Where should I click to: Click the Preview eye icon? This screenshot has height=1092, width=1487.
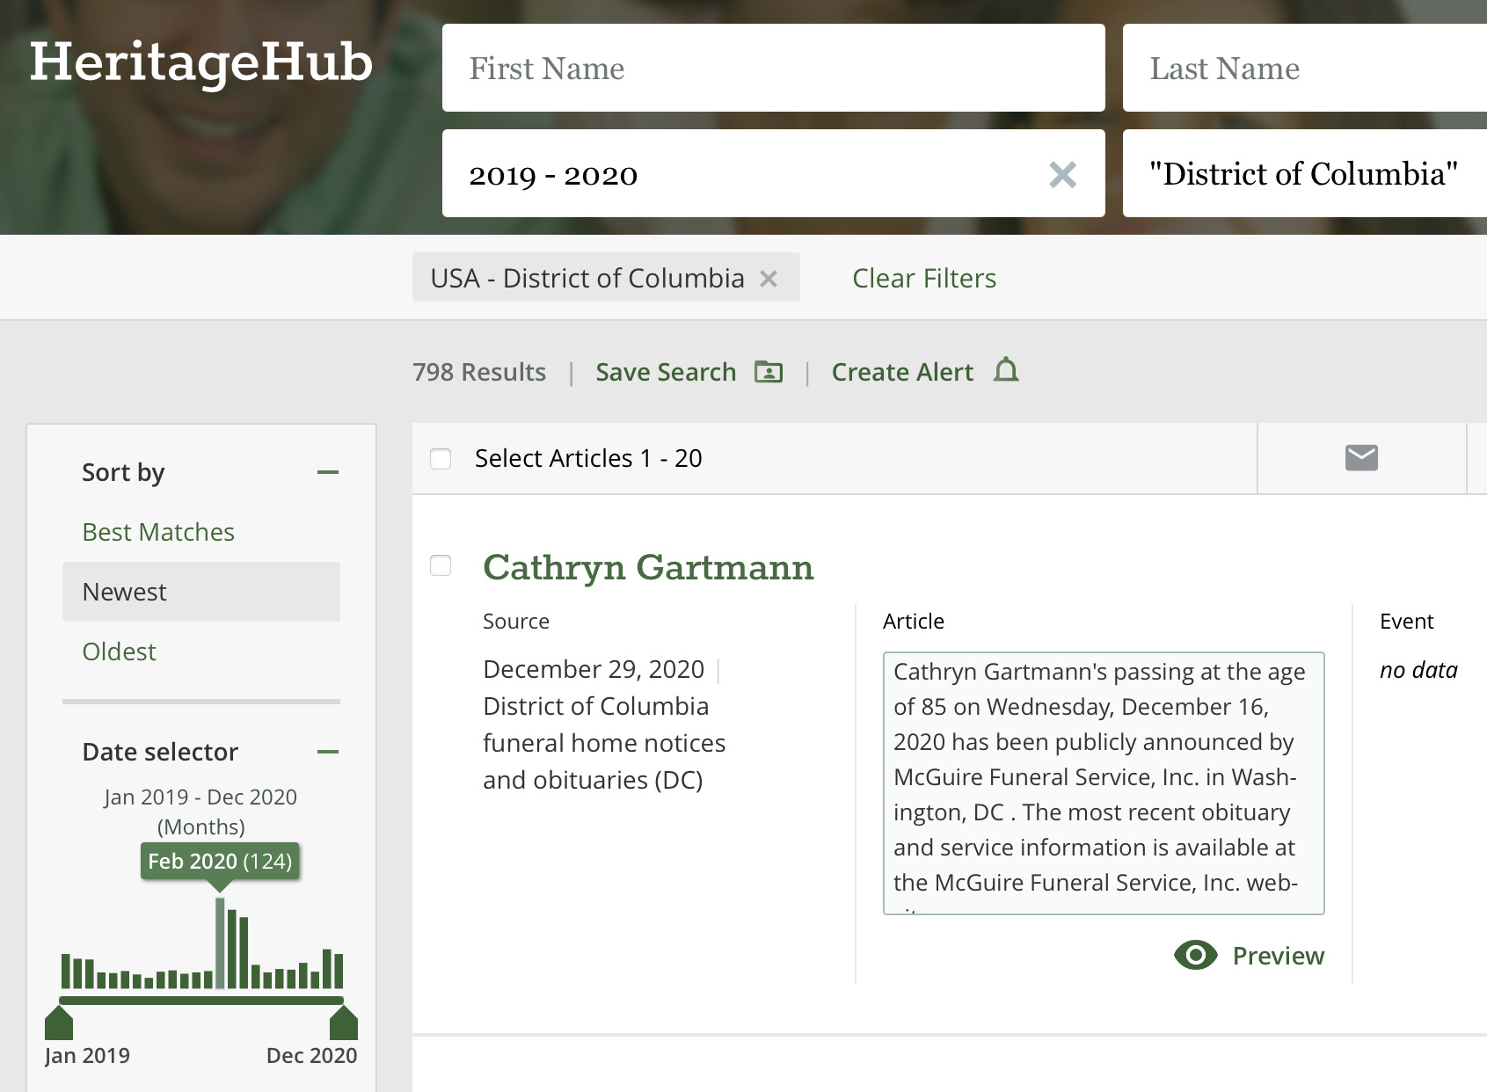pos(1196,955)
